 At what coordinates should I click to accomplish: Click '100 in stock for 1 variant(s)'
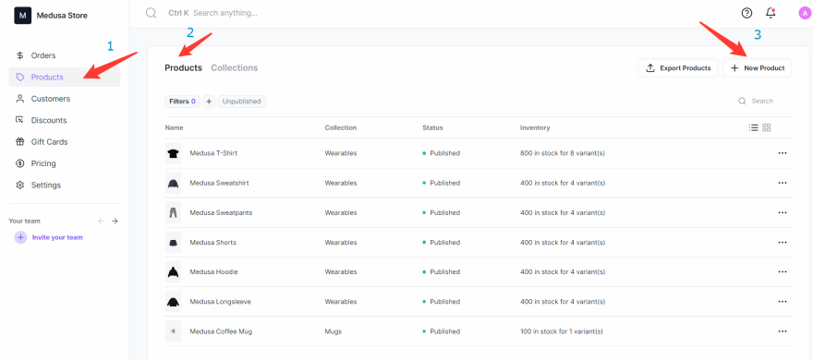(562, 331)
